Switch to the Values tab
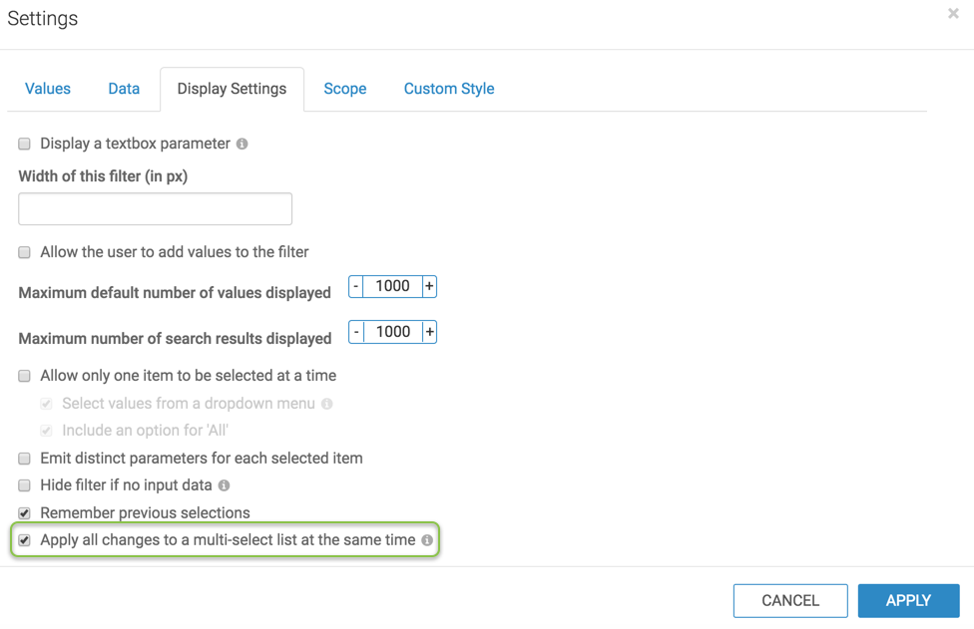 click(x=48, y=89)
